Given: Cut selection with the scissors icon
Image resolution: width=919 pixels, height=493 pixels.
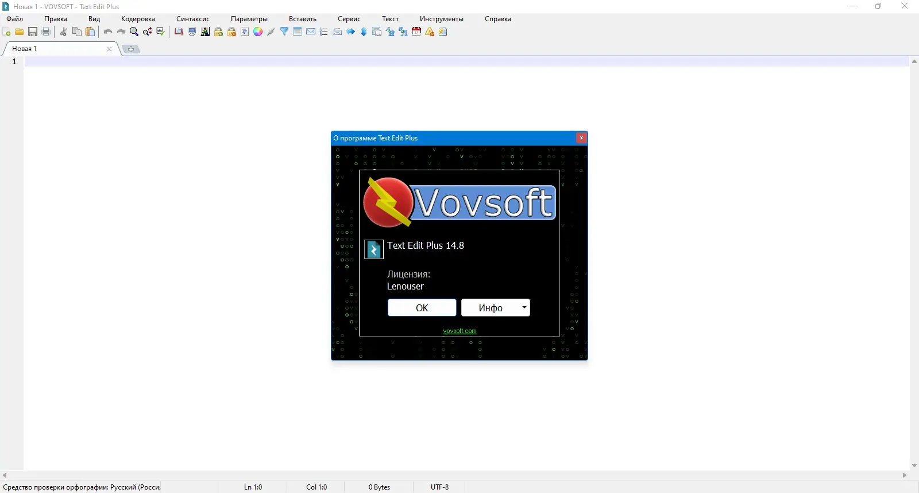Looking at the screenshot, I should click(x=64, y=32).
